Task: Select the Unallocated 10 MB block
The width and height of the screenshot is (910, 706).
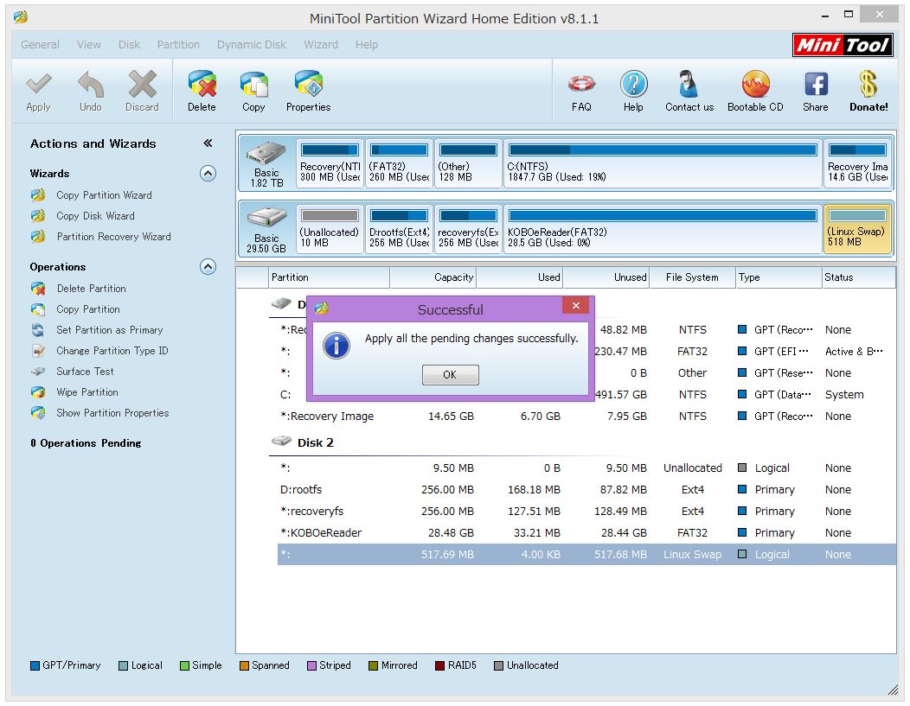Action: point(330,229)
